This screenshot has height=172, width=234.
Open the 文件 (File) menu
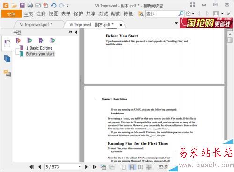[12, 14]
